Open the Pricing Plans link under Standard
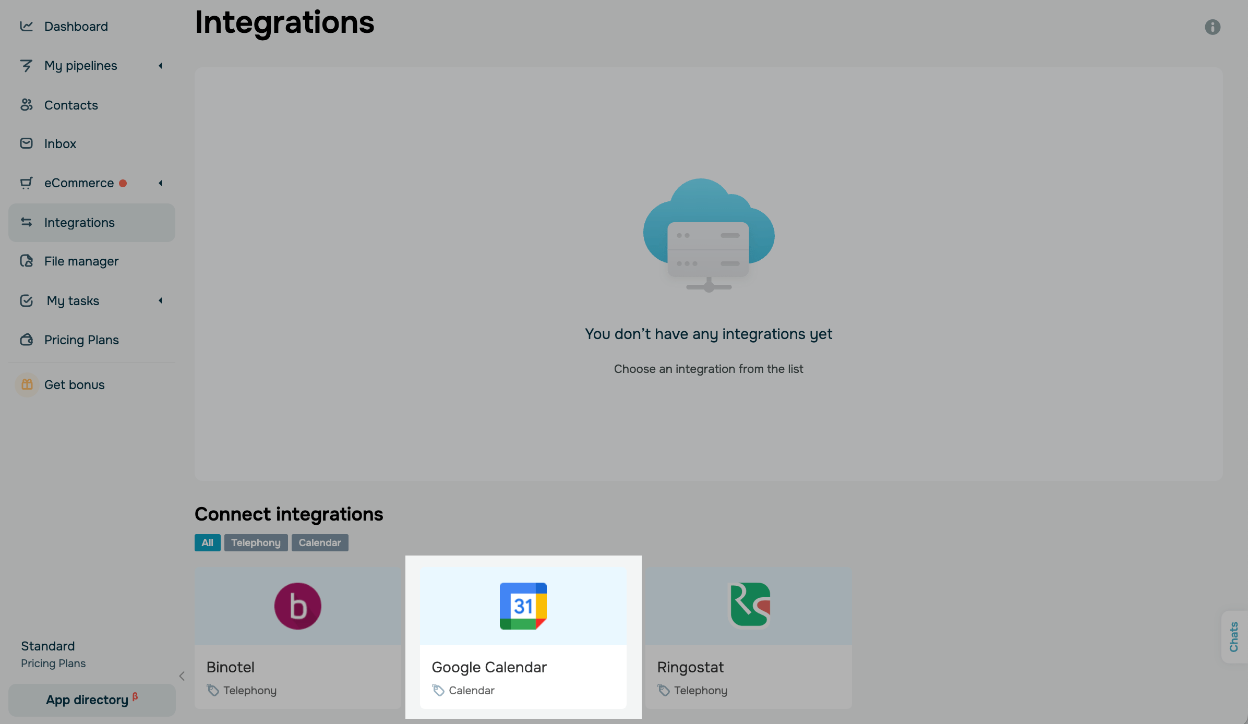The image size is (1248, 724). pyautogui.click(x=53, y=663)
